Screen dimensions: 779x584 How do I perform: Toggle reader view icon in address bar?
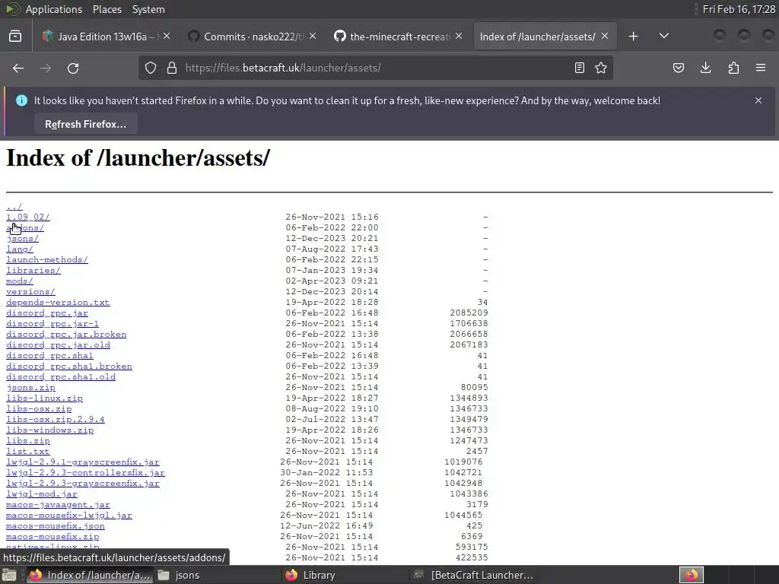click(579, 68)
